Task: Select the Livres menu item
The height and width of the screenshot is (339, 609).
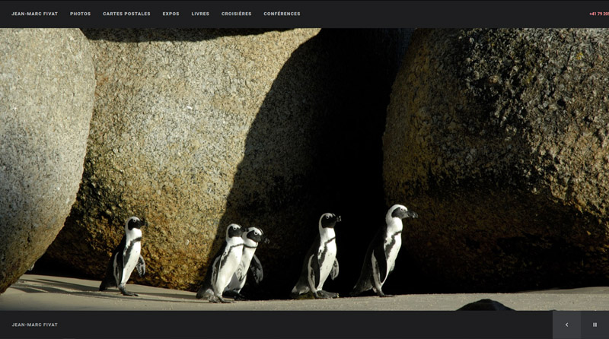Action: 200,14
